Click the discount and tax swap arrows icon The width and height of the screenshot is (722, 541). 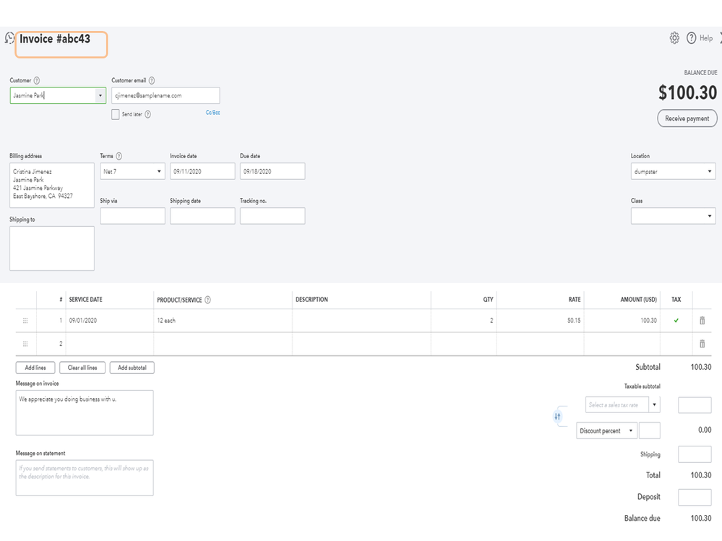[x=557, y=417]
